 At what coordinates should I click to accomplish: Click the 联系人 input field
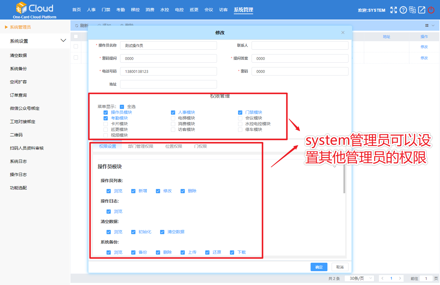(300, 45)
